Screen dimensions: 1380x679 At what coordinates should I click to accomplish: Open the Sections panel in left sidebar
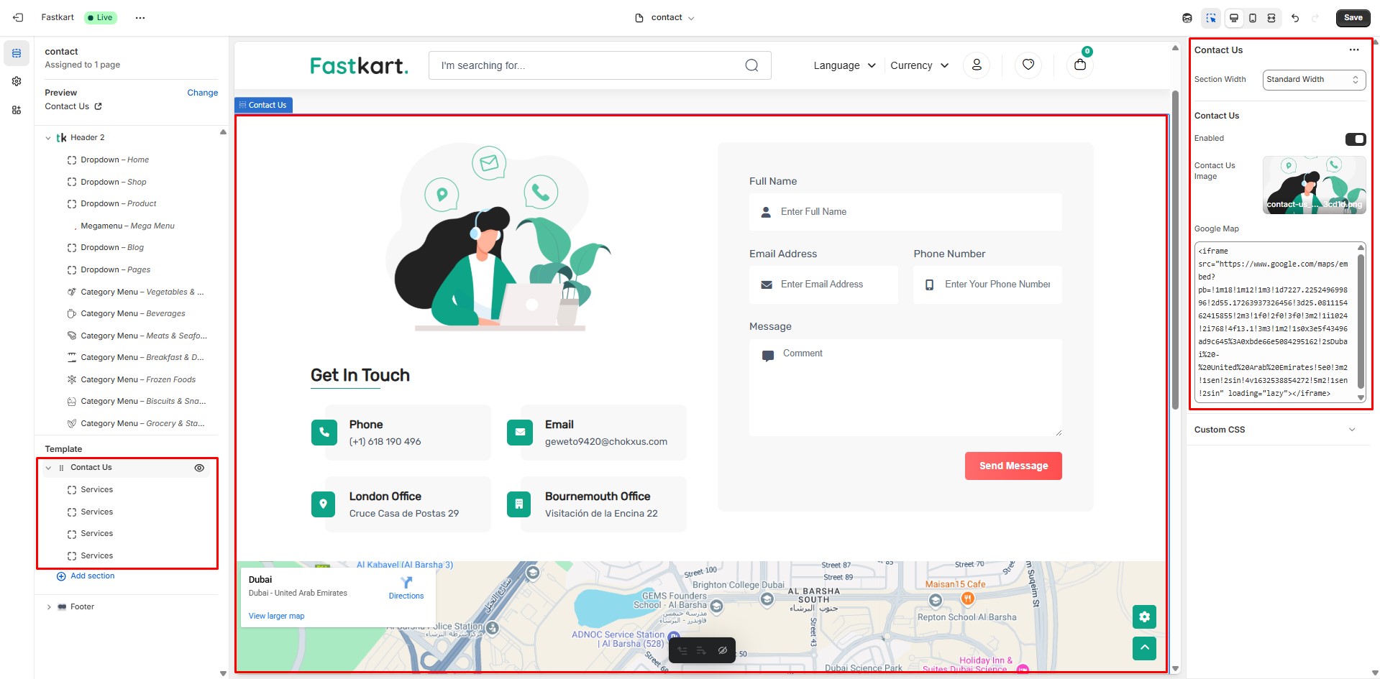[17, 53]
